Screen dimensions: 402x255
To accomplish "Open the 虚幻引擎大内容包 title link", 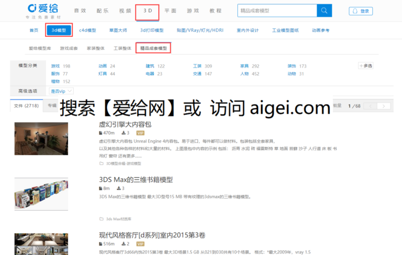I will coord(125,124).
